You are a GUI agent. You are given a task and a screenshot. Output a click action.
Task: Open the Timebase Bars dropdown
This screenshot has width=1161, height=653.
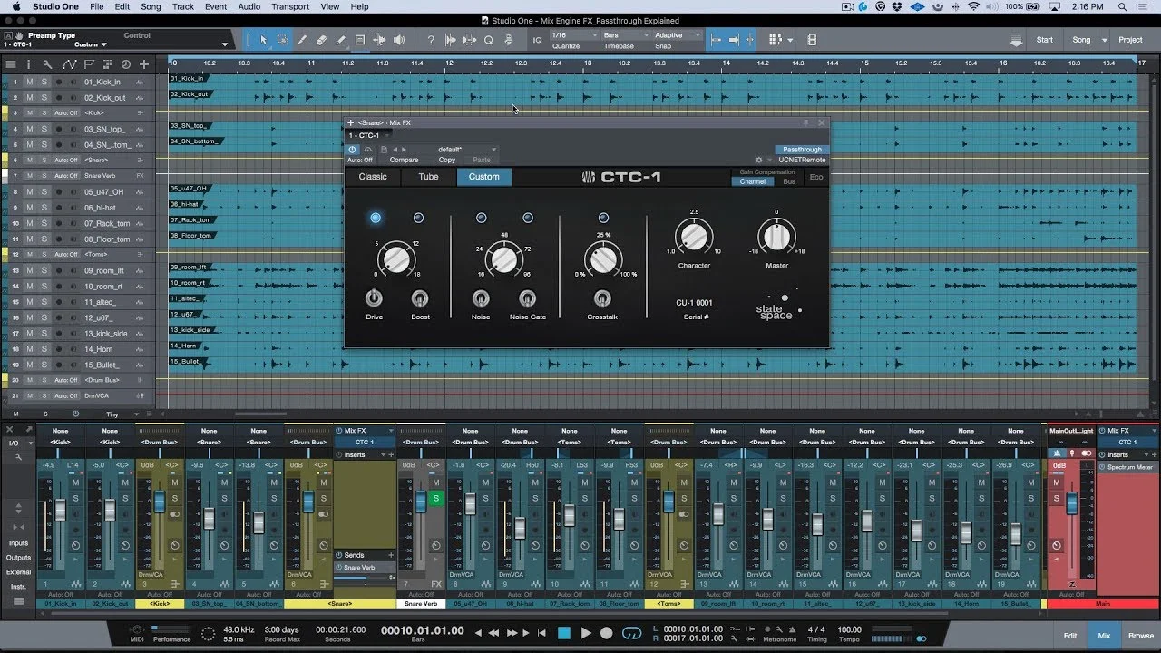(x=625, y=35)
